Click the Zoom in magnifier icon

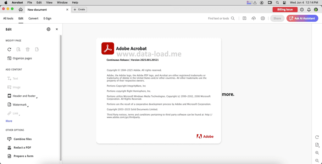click(317, 153)
